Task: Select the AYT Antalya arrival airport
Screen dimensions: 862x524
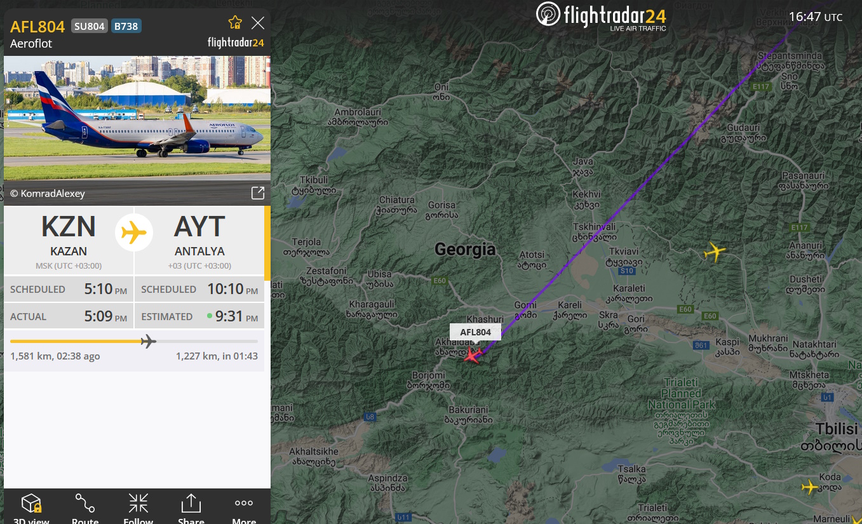Action: point(199,240)
